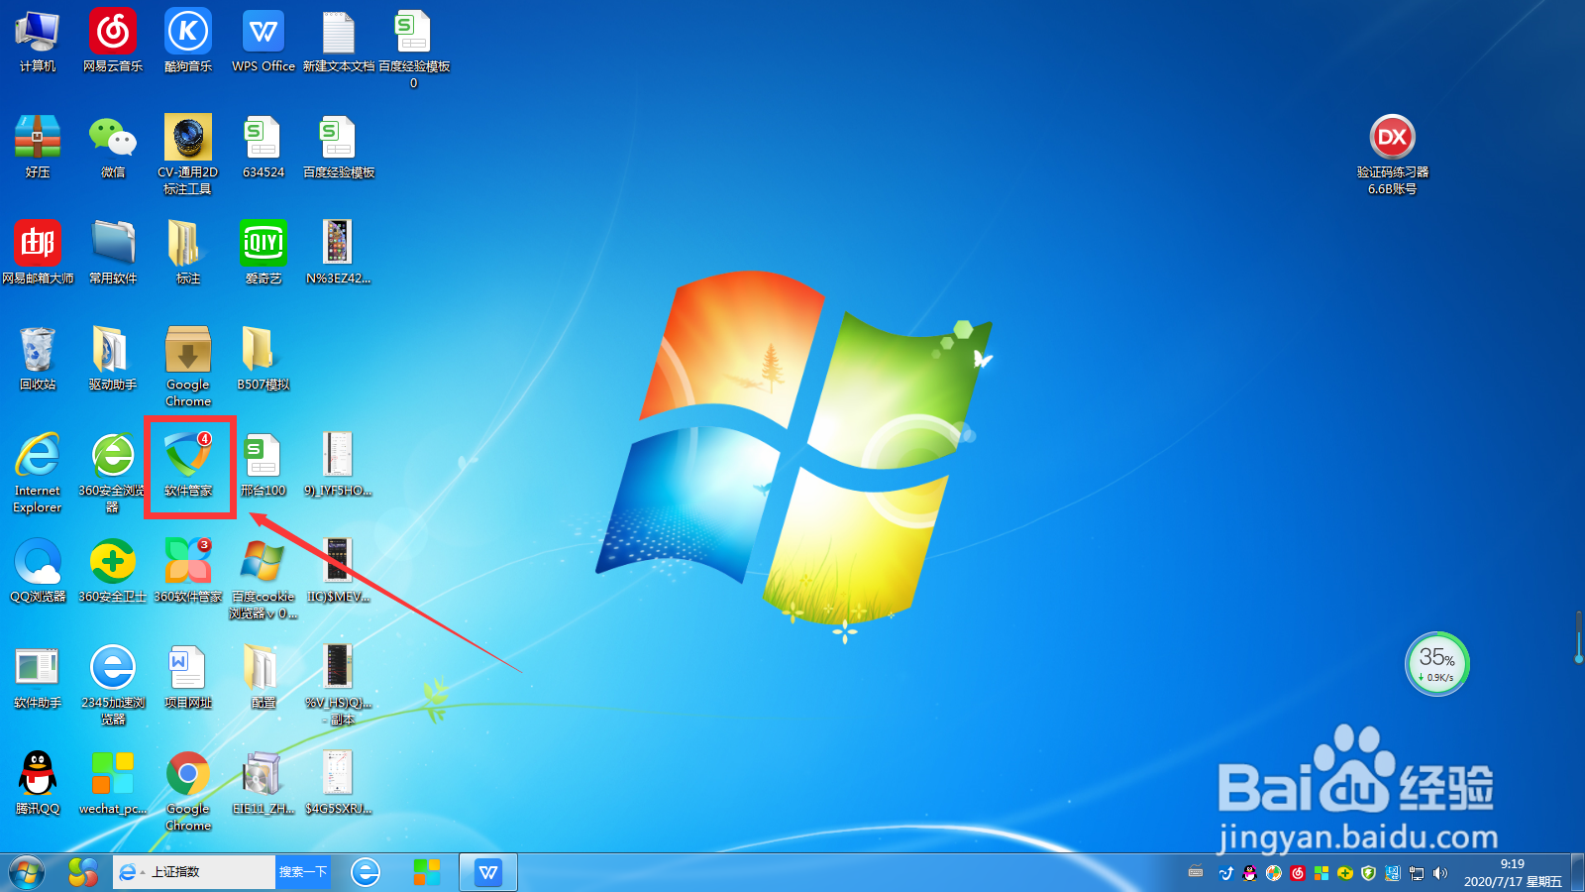
Task: Click the colorful balls icon beside Start
Action: [83, 872]
